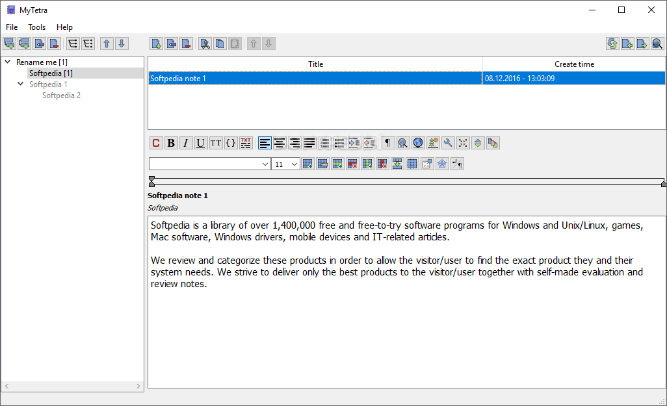
Task: Open the File menu
Action: [x=12, y=27]
